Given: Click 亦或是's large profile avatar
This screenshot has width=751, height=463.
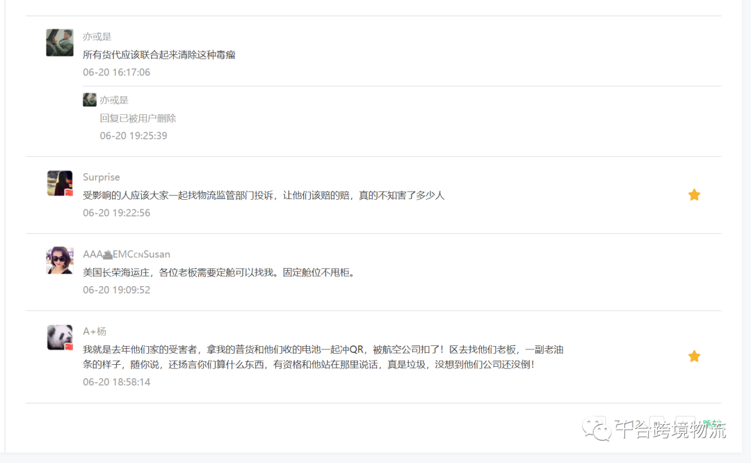Looking at the screenshot, I should 59,42.
